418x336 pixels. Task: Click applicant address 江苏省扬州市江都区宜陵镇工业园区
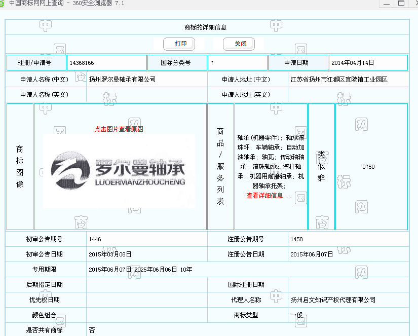338,80
